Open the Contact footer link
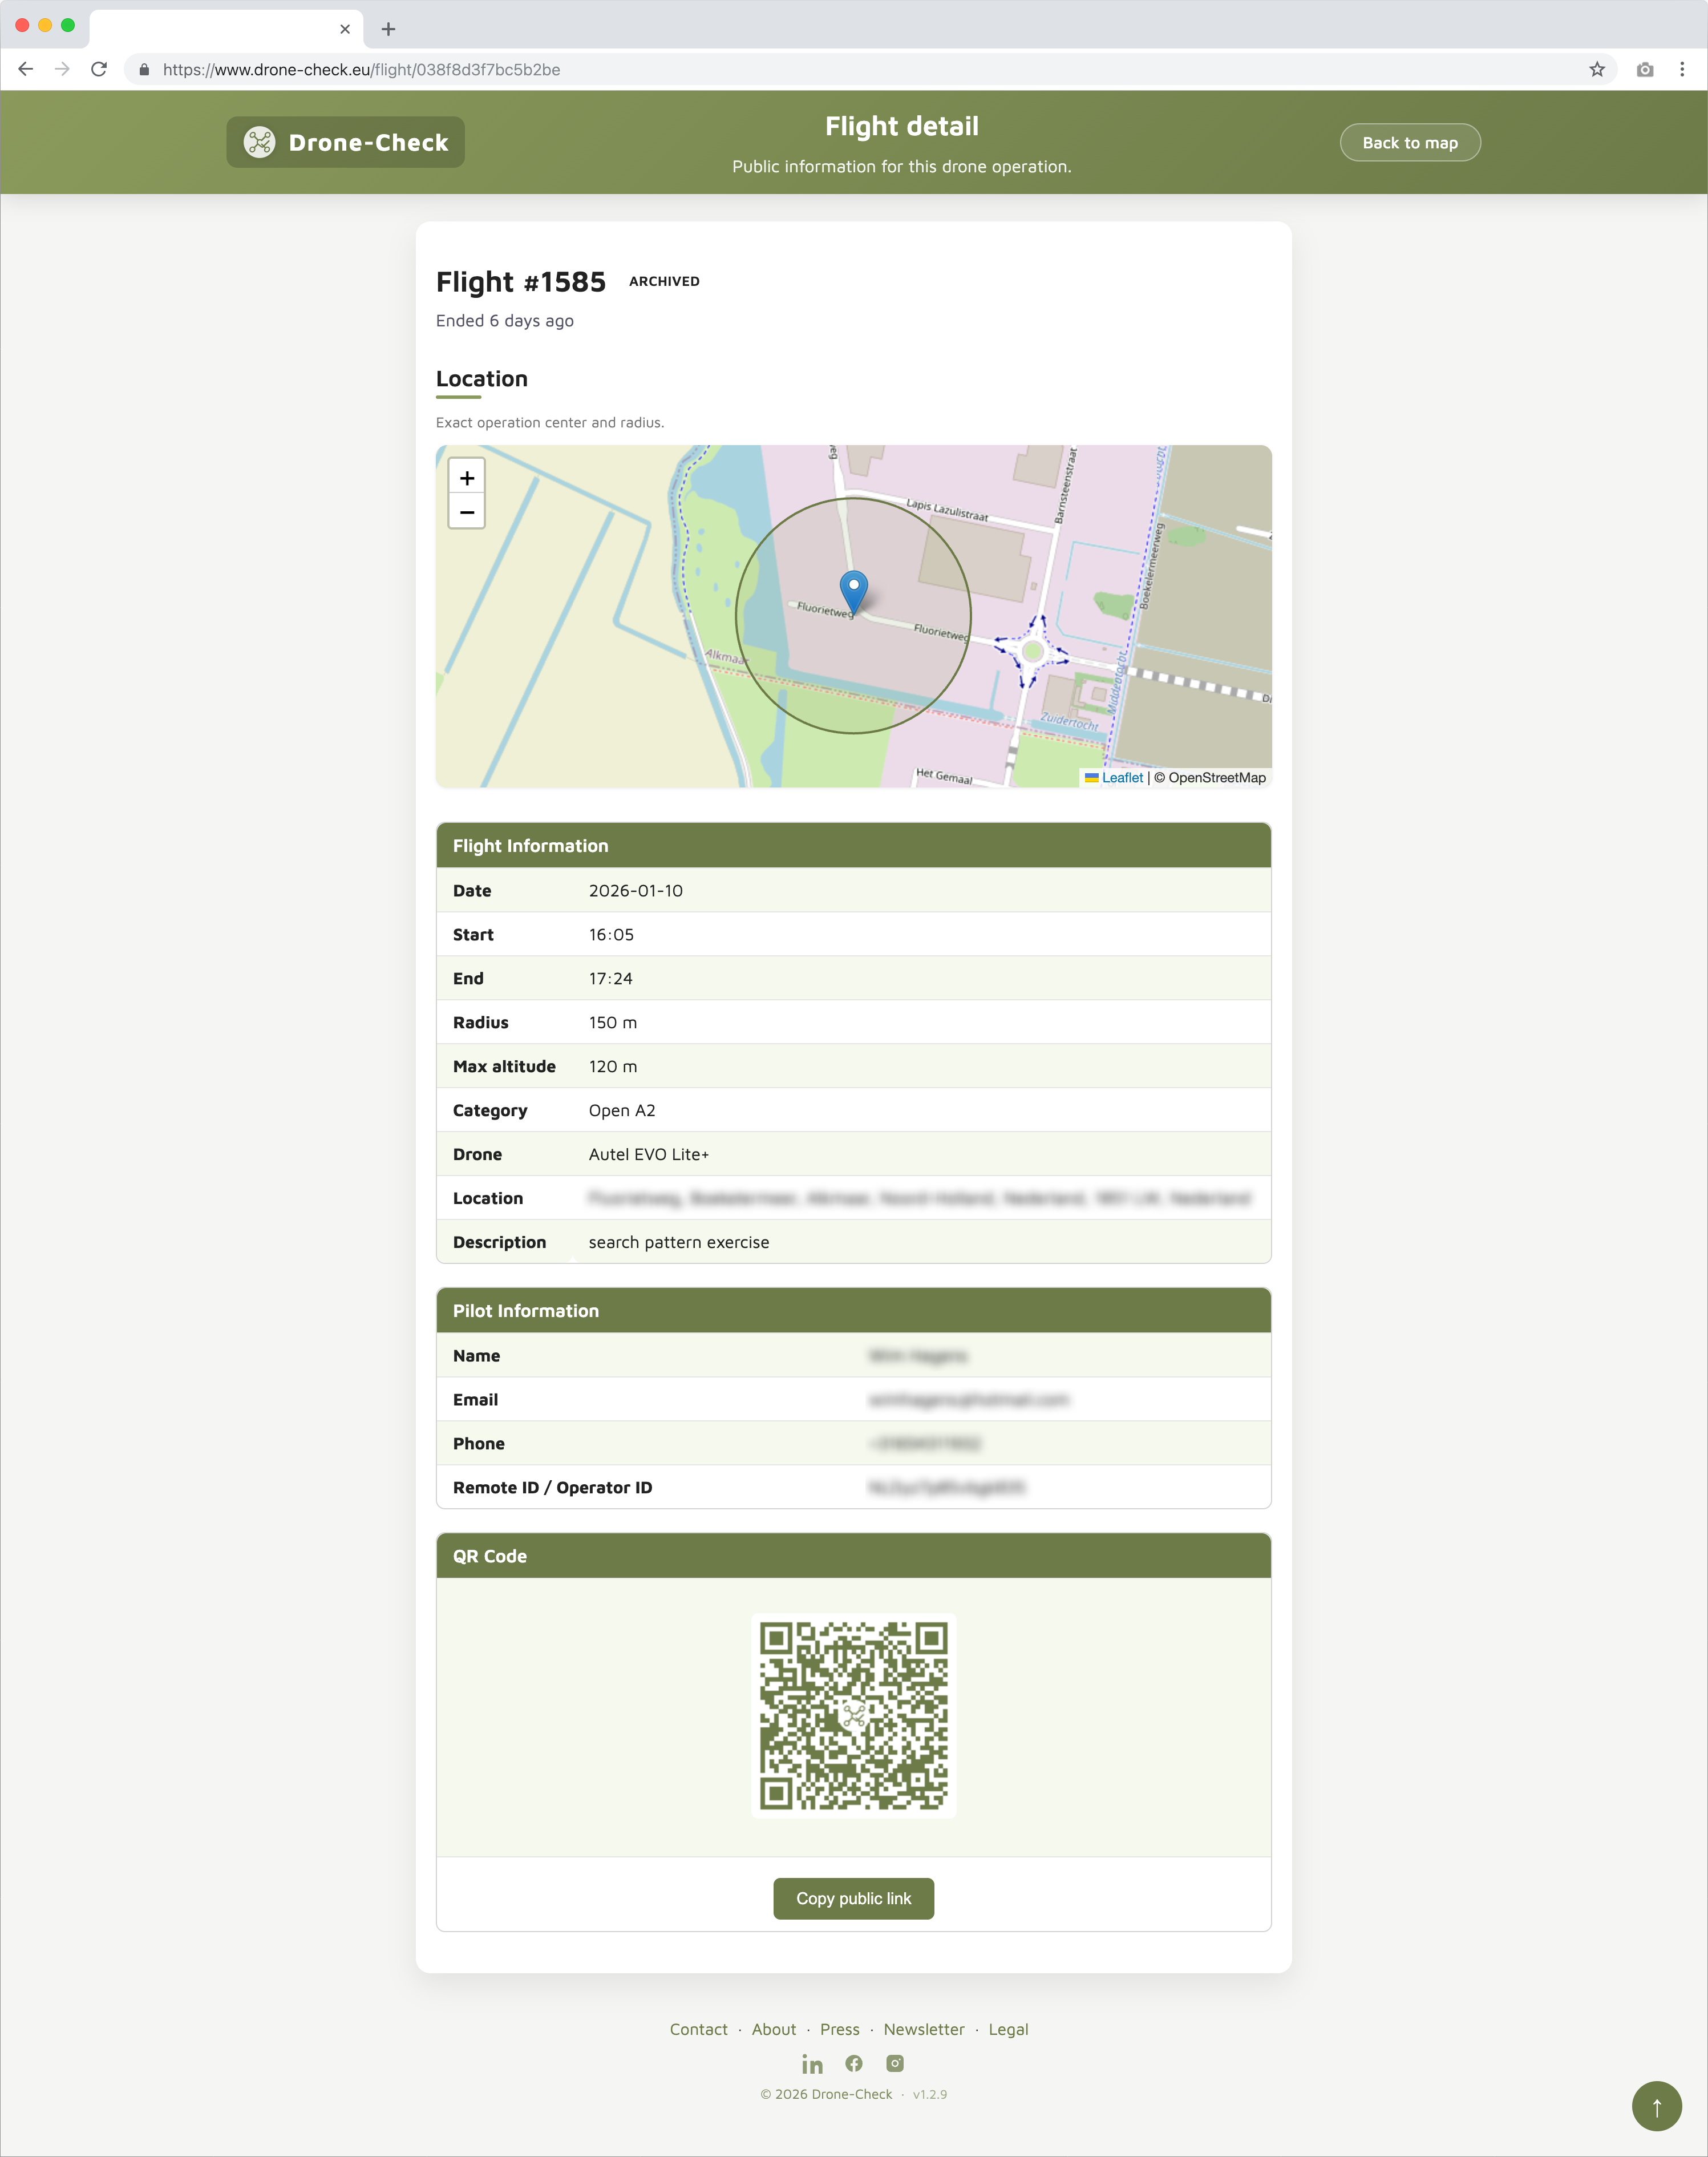Screen dimensions: 1708x2157 698,2029
